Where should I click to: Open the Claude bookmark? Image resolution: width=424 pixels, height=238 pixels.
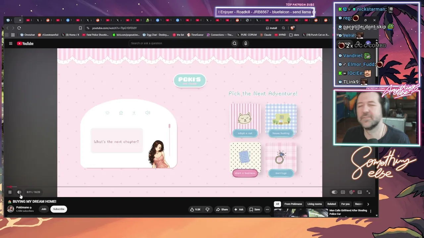pos(266,35)
